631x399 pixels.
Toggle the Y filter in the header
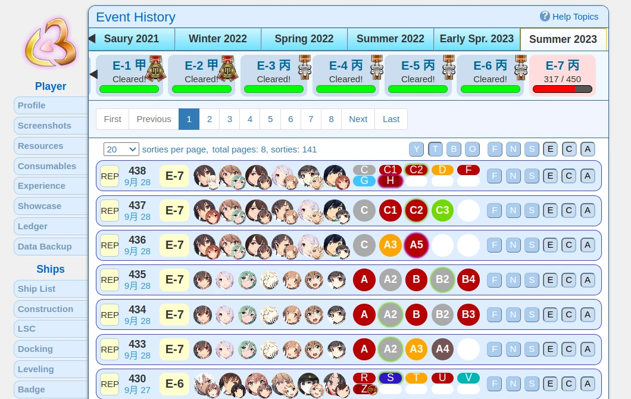(417, 149)
